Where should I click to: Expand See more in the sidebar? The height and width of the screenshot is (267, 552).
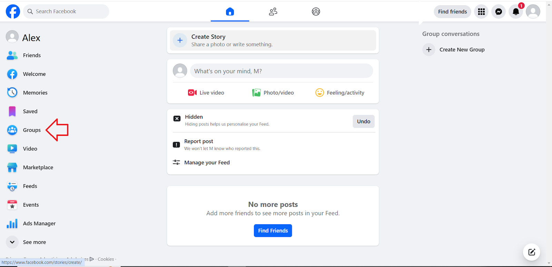click(x=26, y=242)
